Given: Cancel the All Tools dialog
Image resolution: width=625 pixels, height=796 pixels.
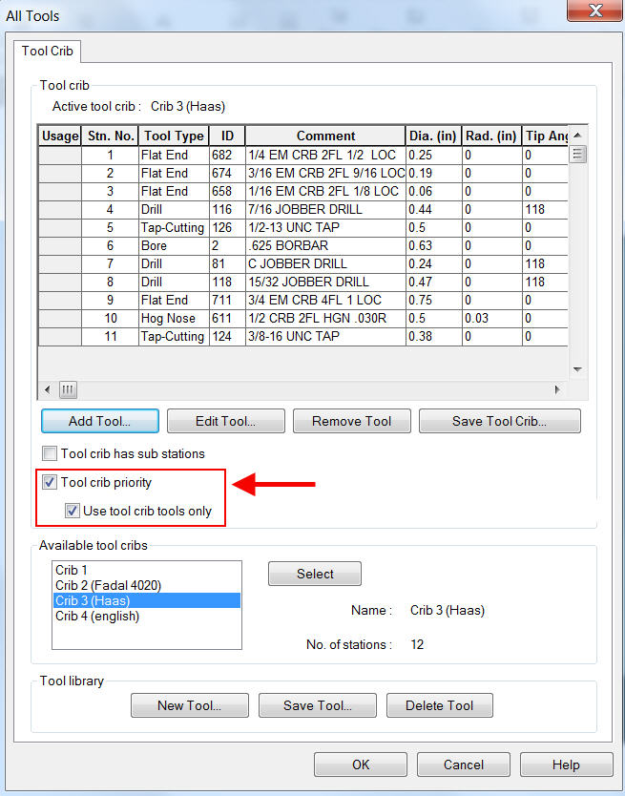Looking at the screenshot, I should coord(464,765).
